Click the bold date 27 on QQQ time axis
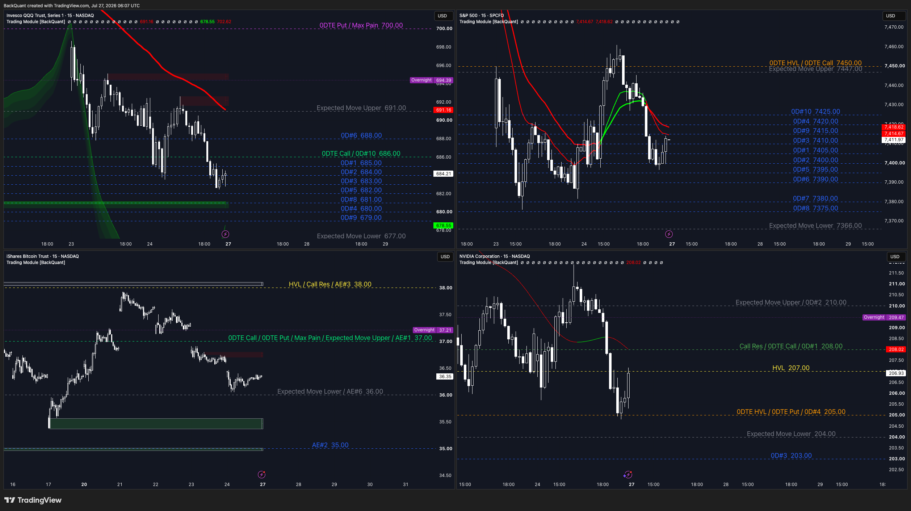Image resolution: width=911 pixels, height=511 pixels. [x=228, y=244]
